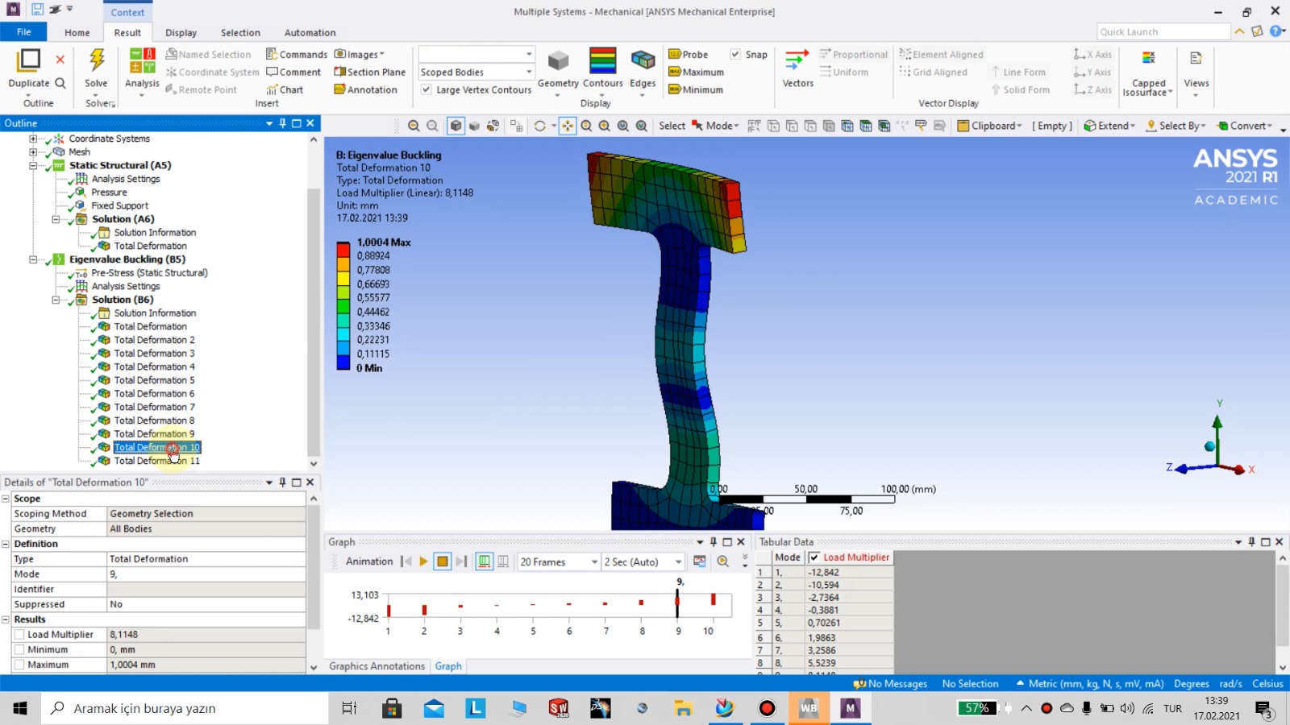Click the Mode selection button
Screen dimensions: 1290x725
point(715,126)
